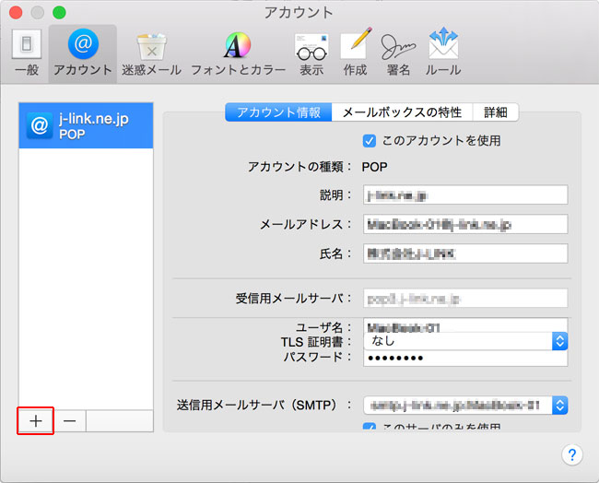Image resolution: width=599 pixels, height=483 pixels.
Task: Click the メールアドレス input field
Action: (465, 224)
